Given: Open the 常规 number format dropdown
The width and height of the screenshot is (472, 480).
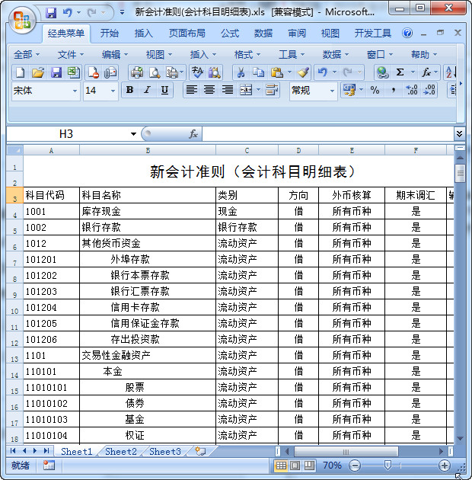Looking at the screenshot, I should pyautogui.click(x=332, y=91).
